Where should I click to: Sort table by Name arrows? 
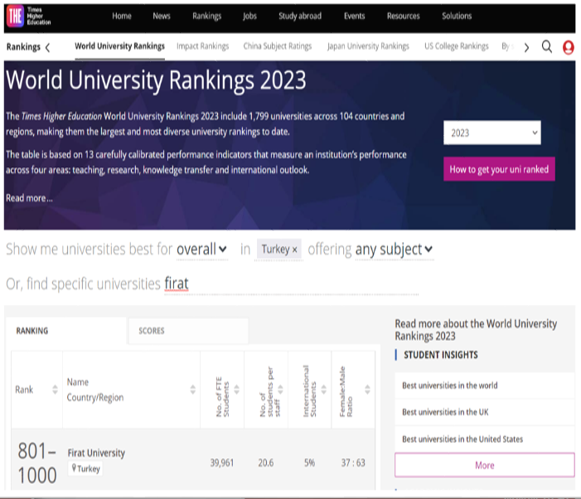pyautogui.click(x=192, y=390)
